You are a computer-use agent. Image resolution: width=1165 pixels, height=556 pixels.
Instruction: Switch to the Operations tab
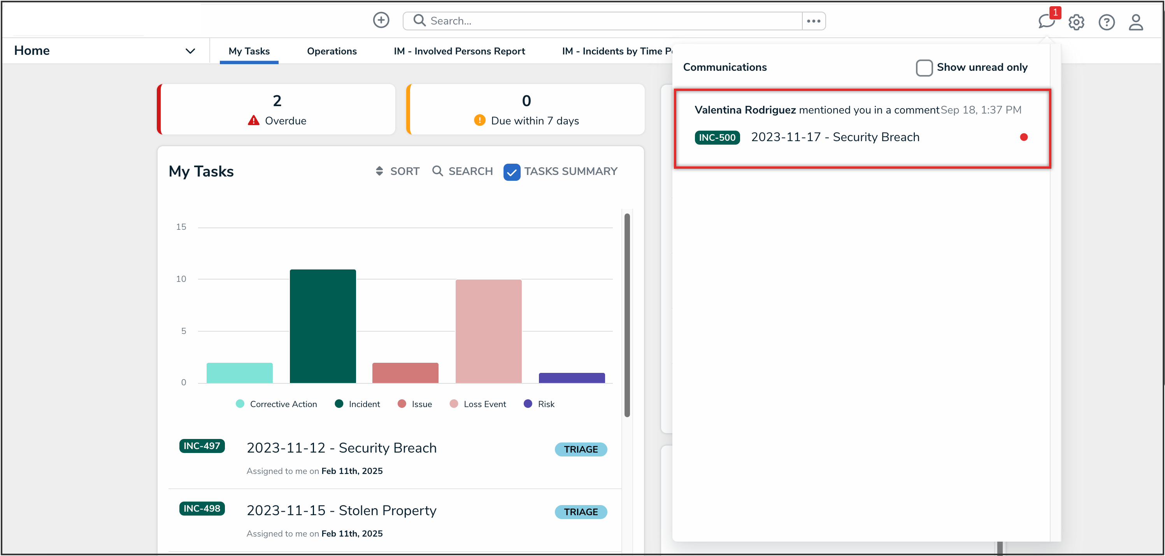point(332,51)
